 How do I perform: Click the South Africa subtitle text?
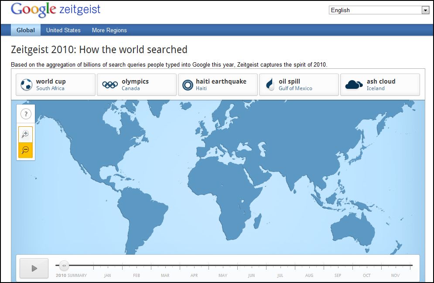click(x=50, y=88)
